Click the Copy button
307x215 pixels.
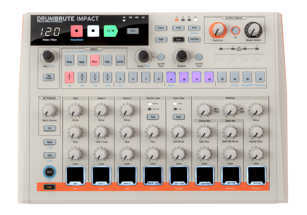coord(161,39)
